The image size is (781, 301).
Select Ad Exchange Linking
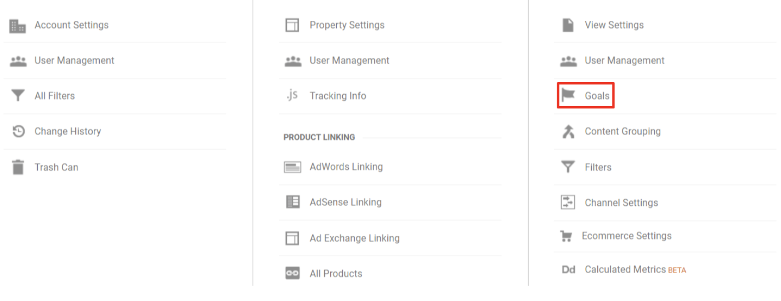[x=354, y=238]
